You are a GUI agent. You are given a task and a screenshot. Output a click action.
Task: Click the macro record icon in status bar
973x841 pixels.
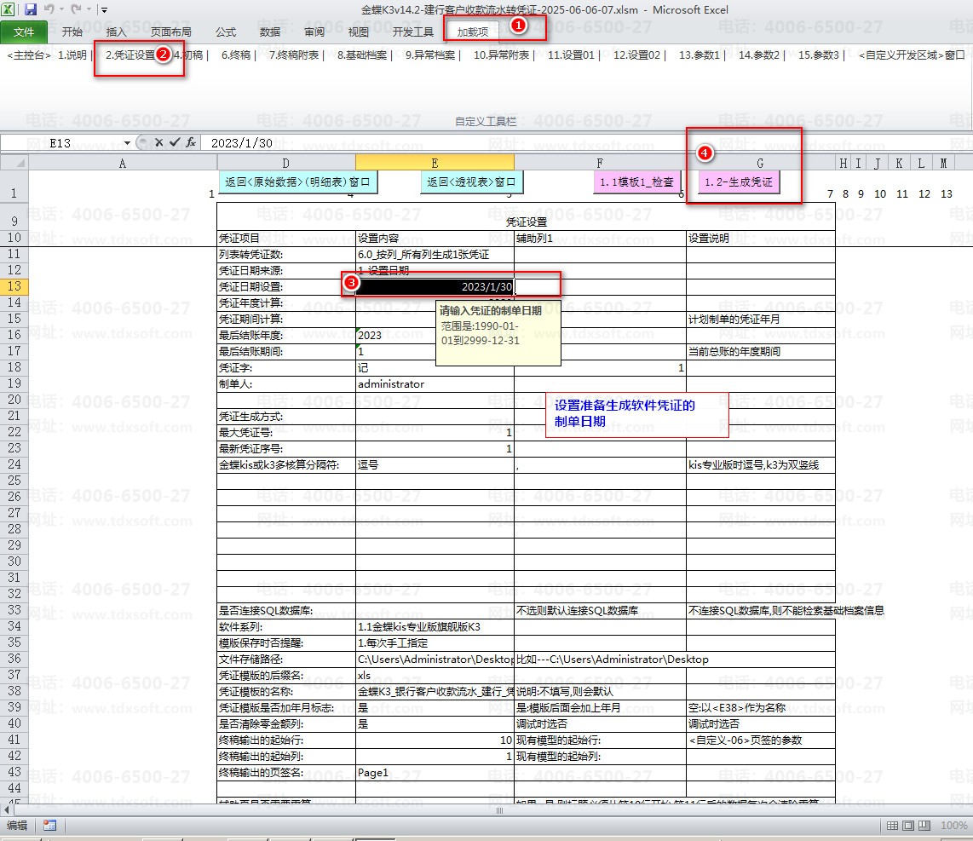49,826
